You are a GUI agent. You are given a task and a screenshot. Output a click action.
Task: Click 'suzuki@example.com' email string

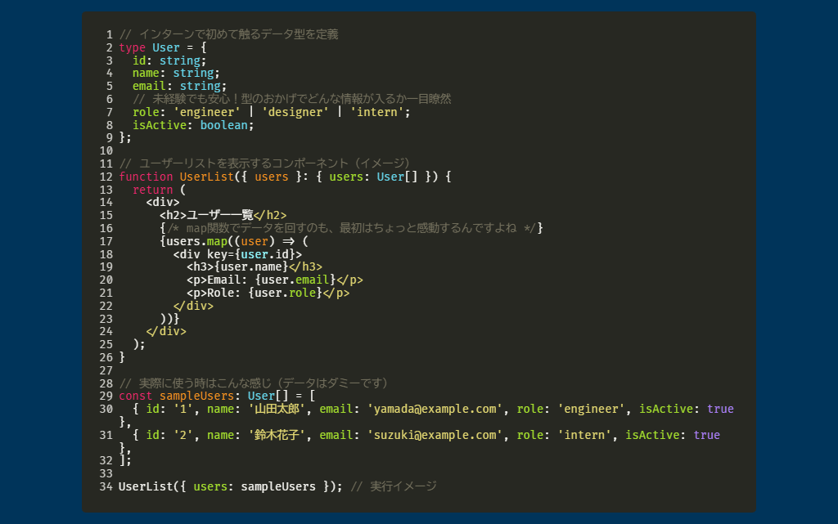click(x=435, y=435)
